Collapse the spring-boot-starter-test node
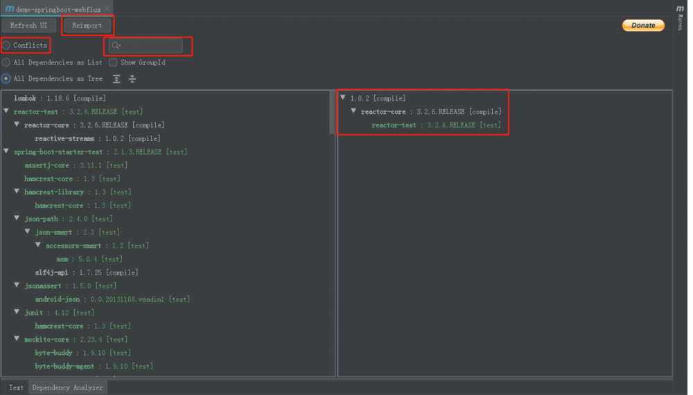693x395 pixels. click(6, 151)
